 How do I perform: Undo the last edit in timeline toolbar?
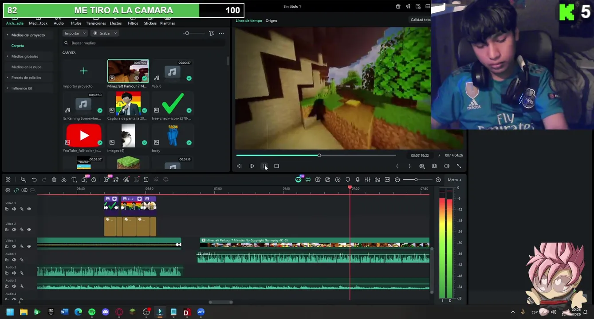tap(34, 179)
